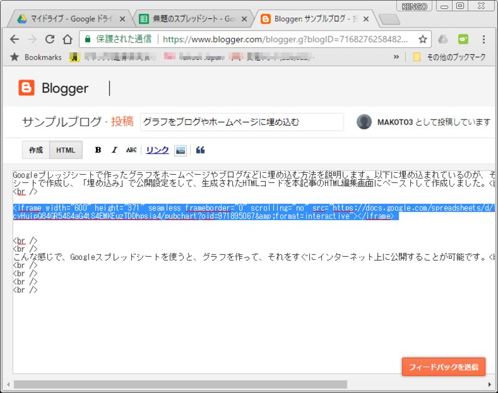Insert an image using the toolbar icon
The width and height of the screenshot is (498, 393).
coord(181,149)
